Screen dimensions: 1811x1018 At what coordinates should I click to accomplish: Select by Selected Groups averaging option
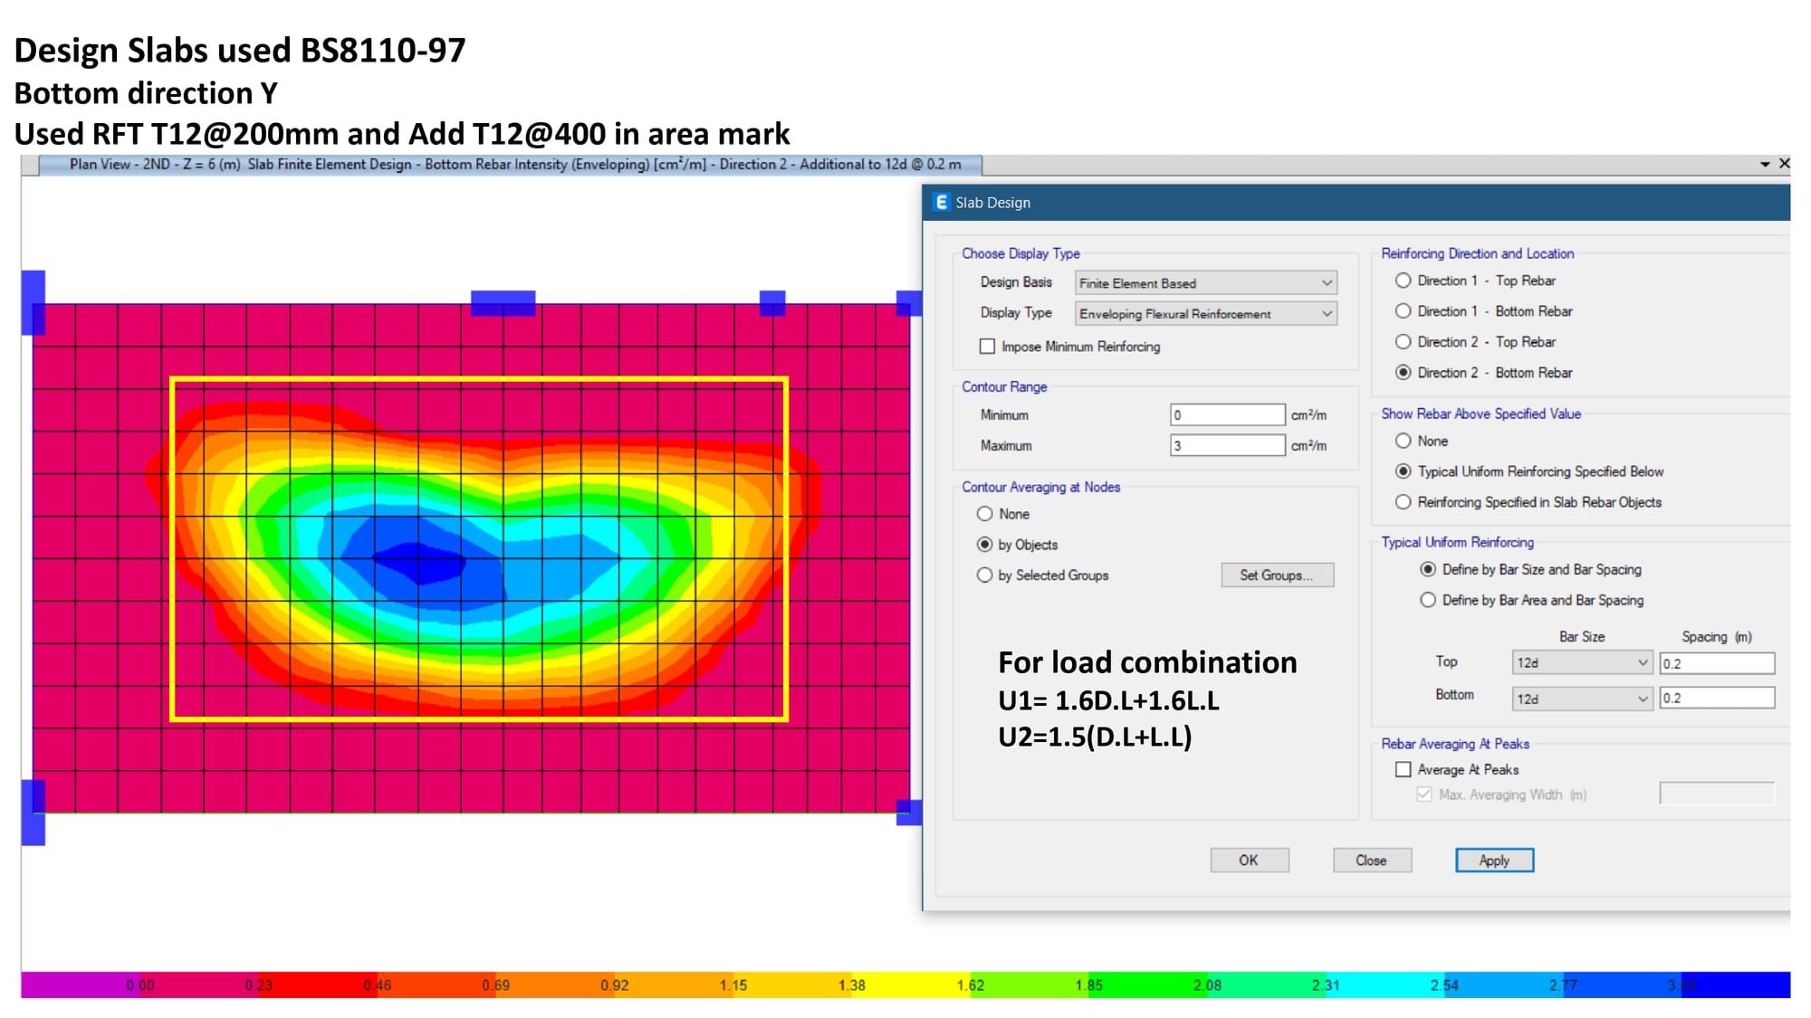985,576
